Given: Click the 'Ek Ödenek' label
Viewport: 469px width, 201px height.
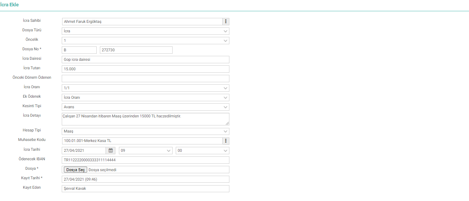Looking at the screenshot, I should [32, 97].
